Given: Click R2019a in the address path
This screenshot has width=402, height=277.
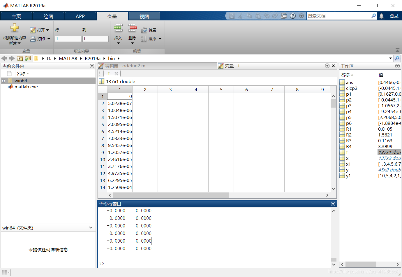Looking at the screenshot, I should 93,59.
